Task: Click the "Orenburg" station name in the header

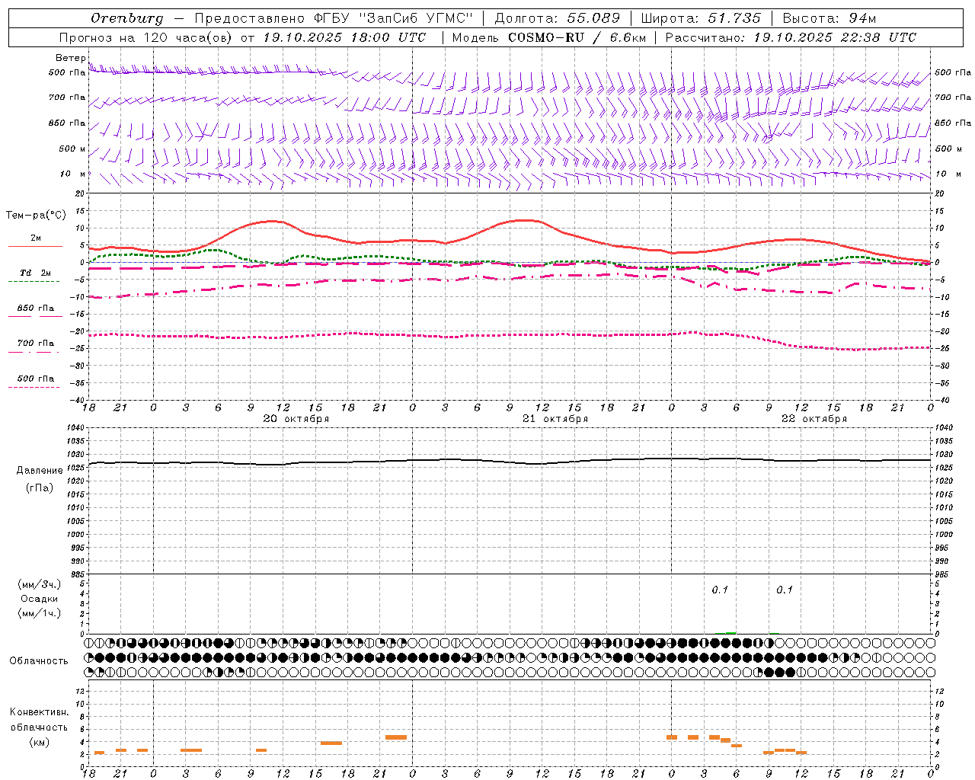Action: [126, 18]
